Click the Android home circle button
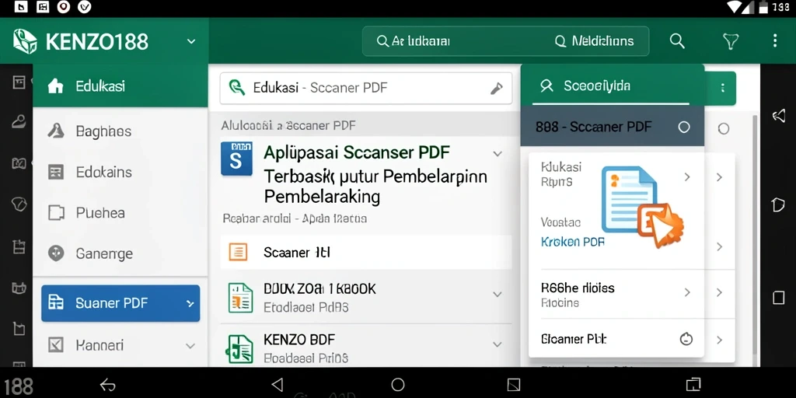Screen dimensions: 796x398 (398, 384)
